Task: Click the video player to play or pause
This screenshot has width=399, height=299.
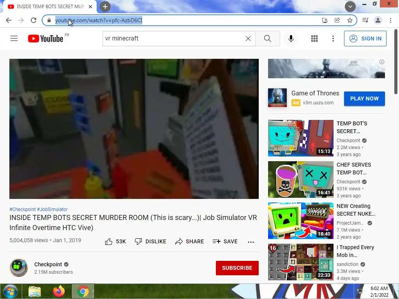Action: tap(134, 129)
